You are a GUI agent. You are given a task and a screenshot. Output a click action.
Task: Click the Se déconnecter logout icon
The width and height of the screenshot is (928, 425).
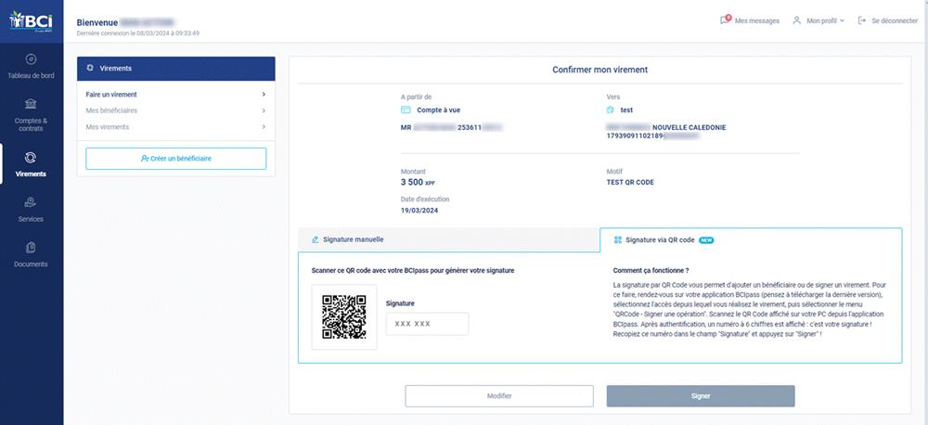[862, 20]
